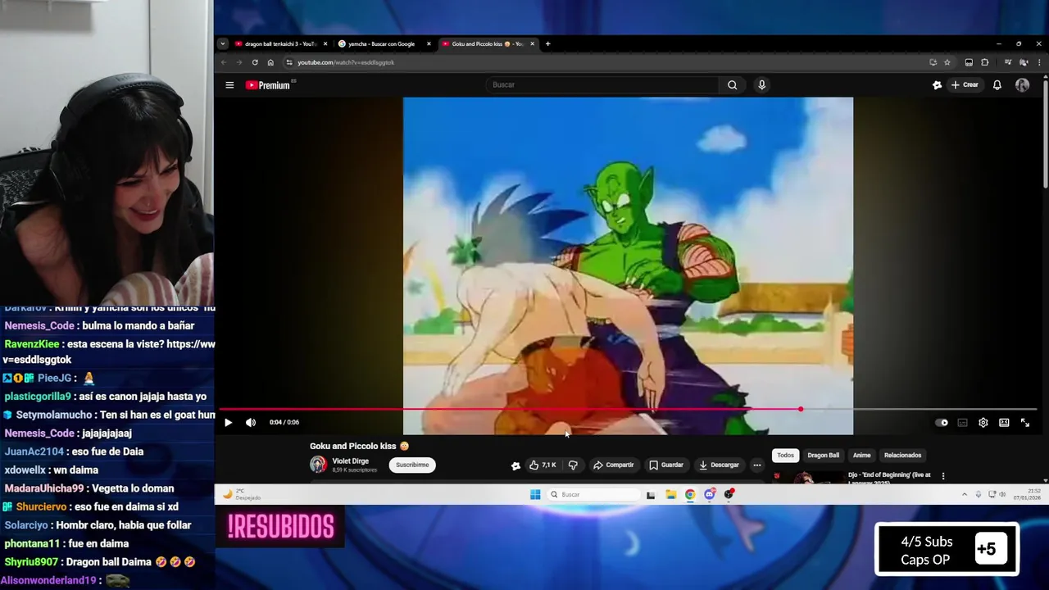
Task: Subscribe to Violet Dirge with Suscribirme
Action: pos(412,465)
